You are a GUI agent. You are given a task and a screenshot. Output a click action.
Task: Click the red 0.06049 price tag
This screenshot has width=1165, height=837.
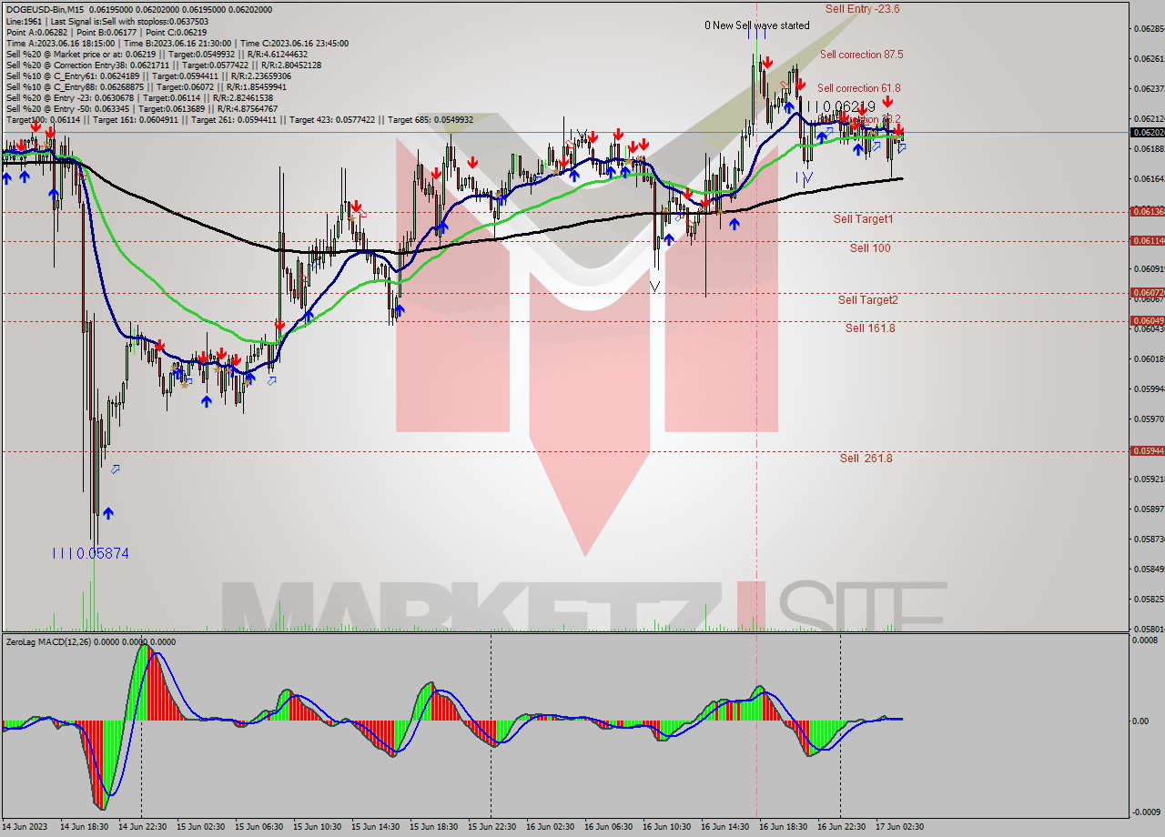[x=1147, y=320]
